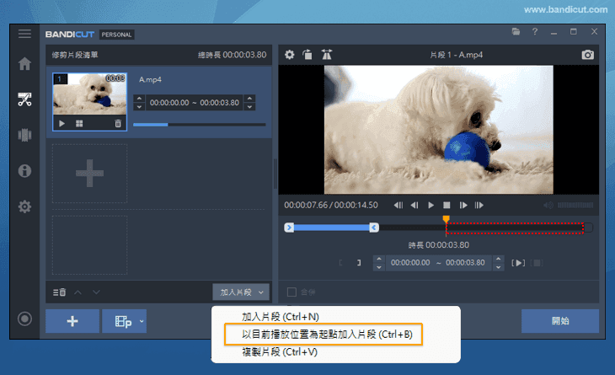Viewport: 615px width, 375px height.
Task: Select the Cut mode scissors icon
Action: (x=24, y=99)
